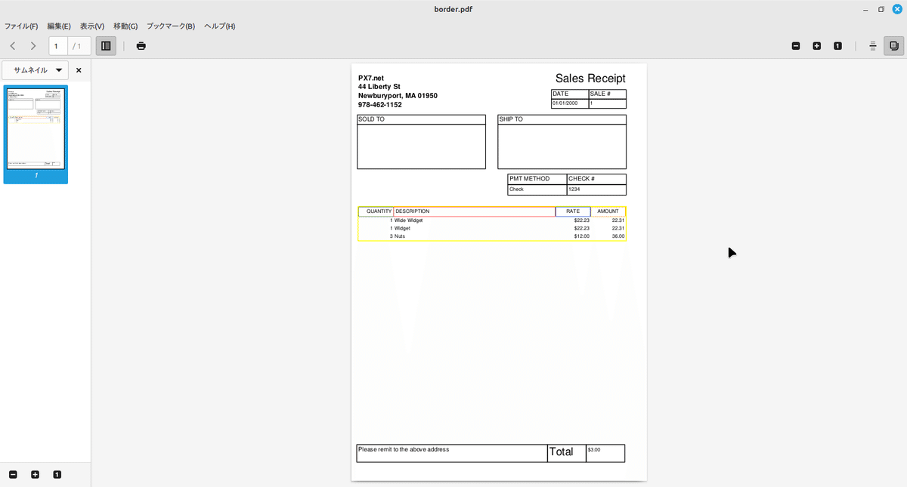Reset zoom with the actual-size '1' icon
The width and height of the screenshot is (907, 487).
pyautogui.click(x=837, y=45)
